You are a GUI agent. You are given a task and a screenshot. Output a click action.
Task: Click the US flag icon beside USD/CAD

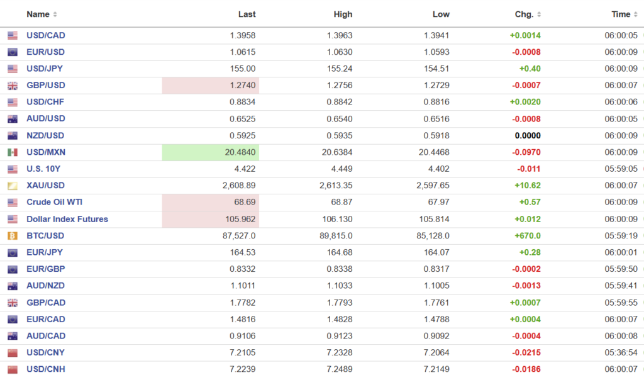(x=13, y=36)
